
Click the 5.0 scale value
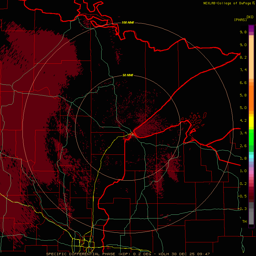point(243,108)
